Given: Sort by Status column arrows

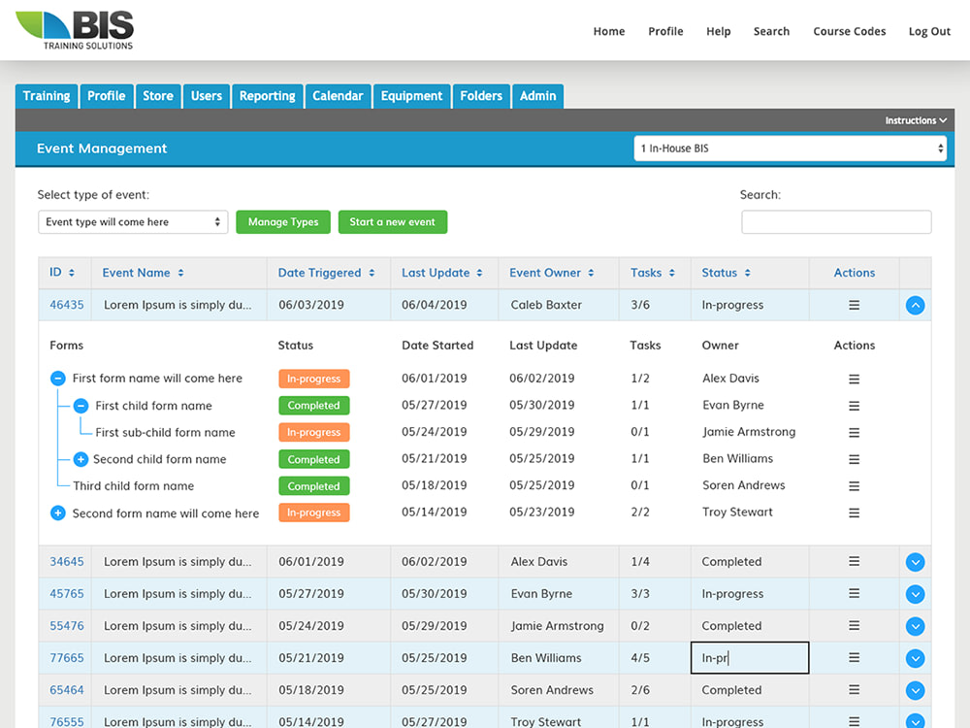Looking at the screenshot, I should click(747, 273).
